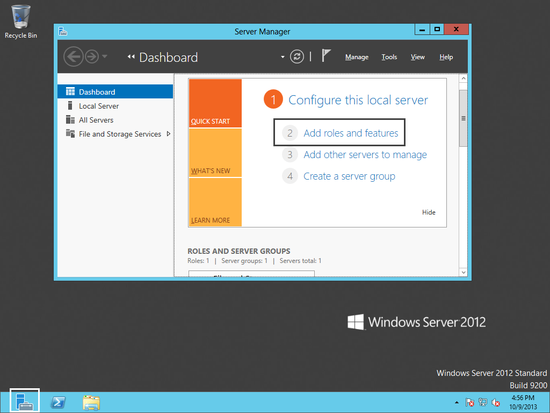Minimize the Server Manager window
The image size is (550, 413).
click(x=422, y=30)
